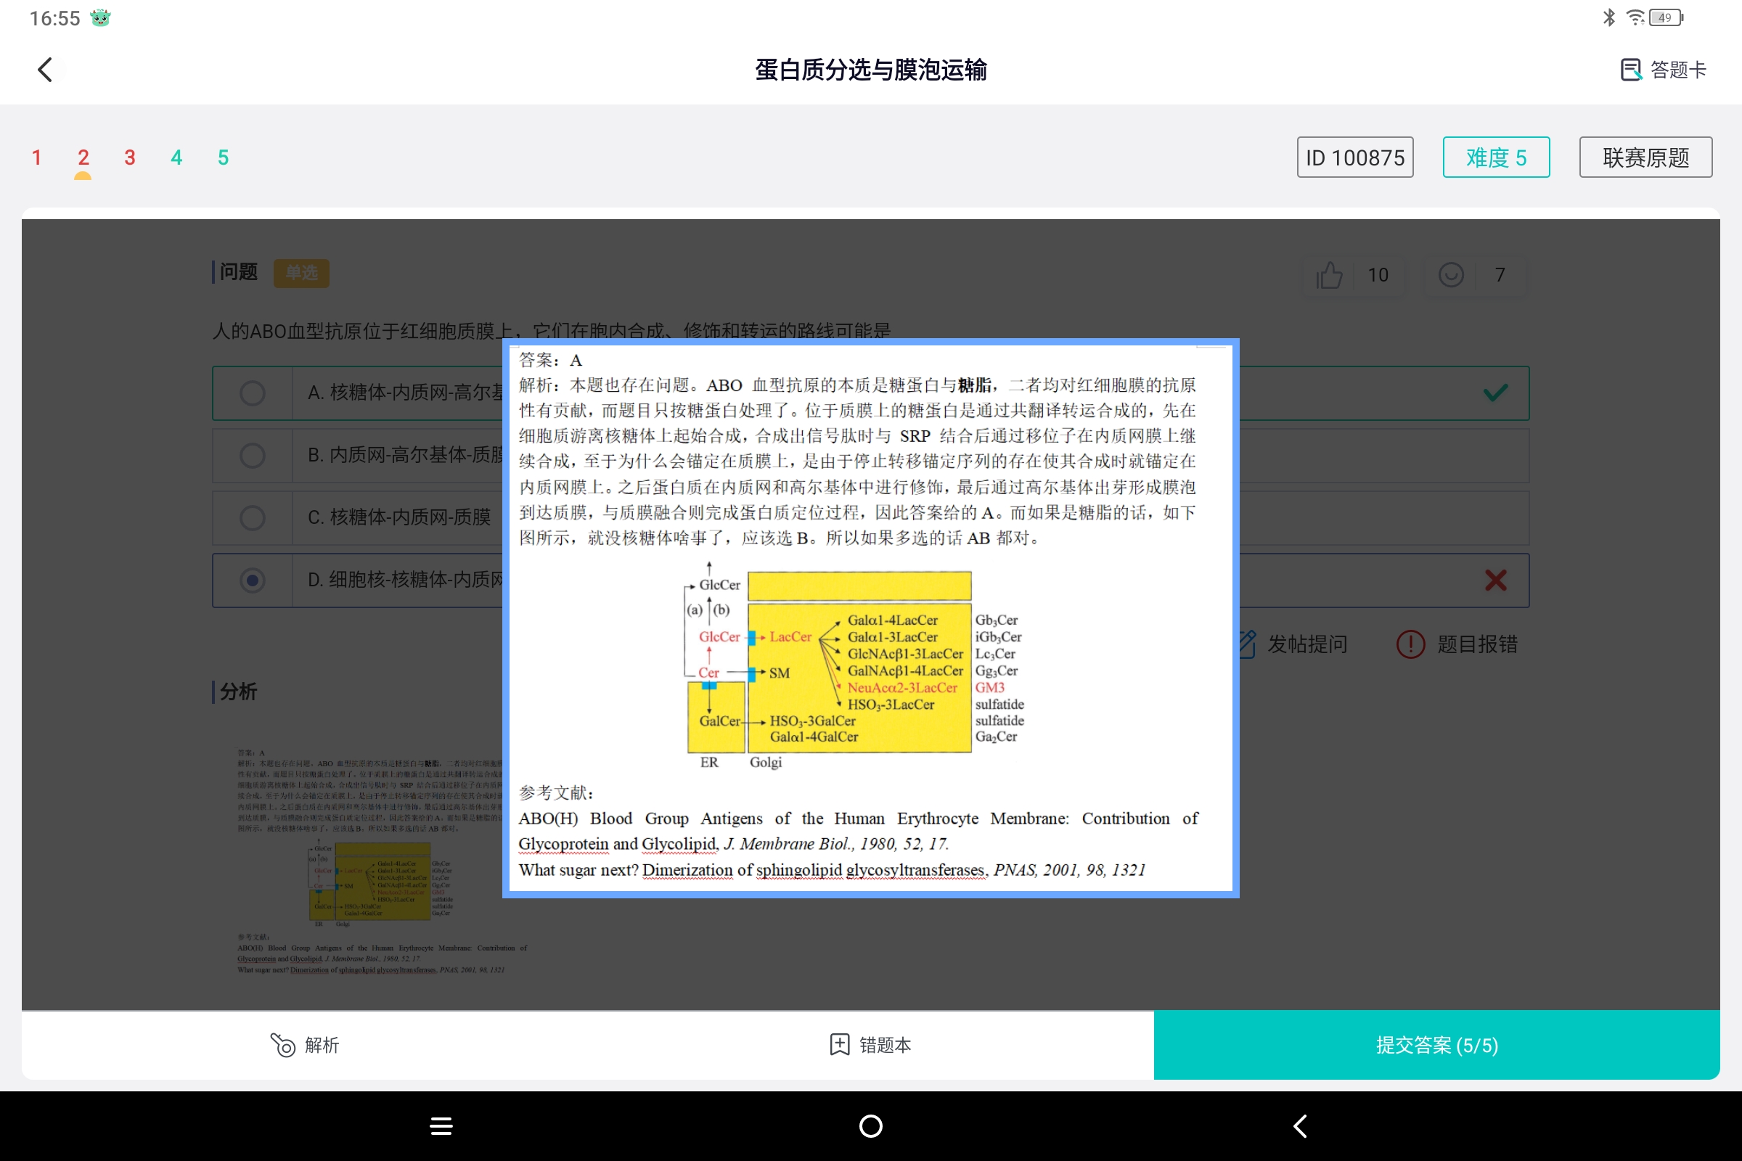Tap the battery indicator in status bar
Screen dimensions: 1742x1161
click(x=1667, y=17)
